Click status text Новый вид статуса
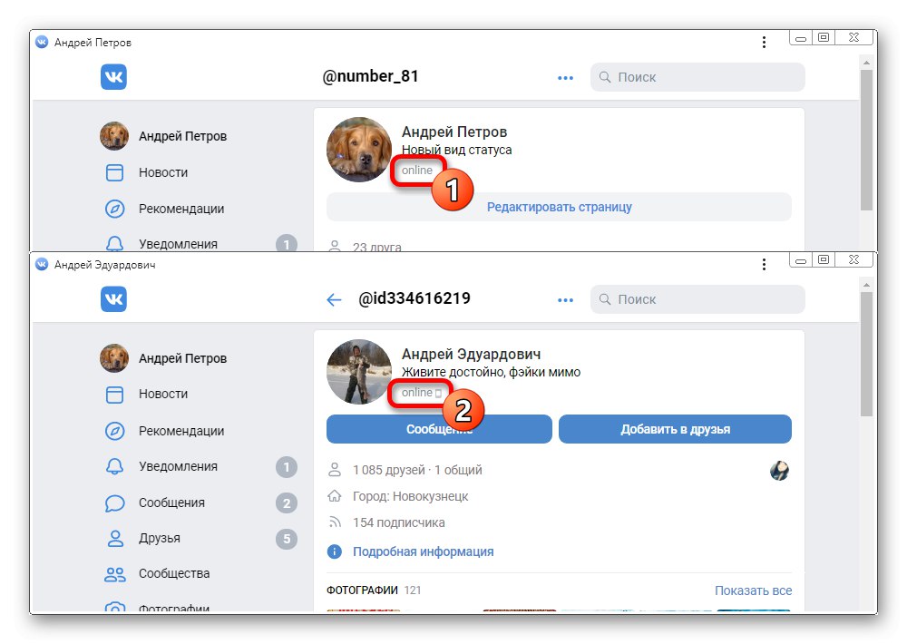 click(456, 150)
